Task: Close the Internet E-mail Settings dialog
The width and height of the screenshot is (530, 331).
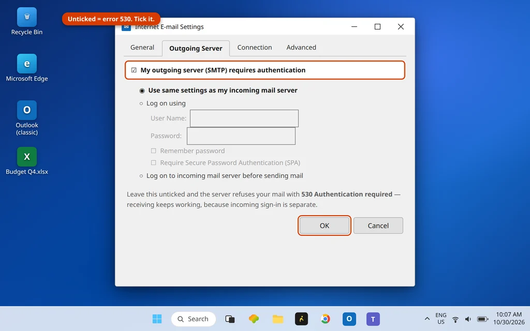Action: click(x=401, y=27)
